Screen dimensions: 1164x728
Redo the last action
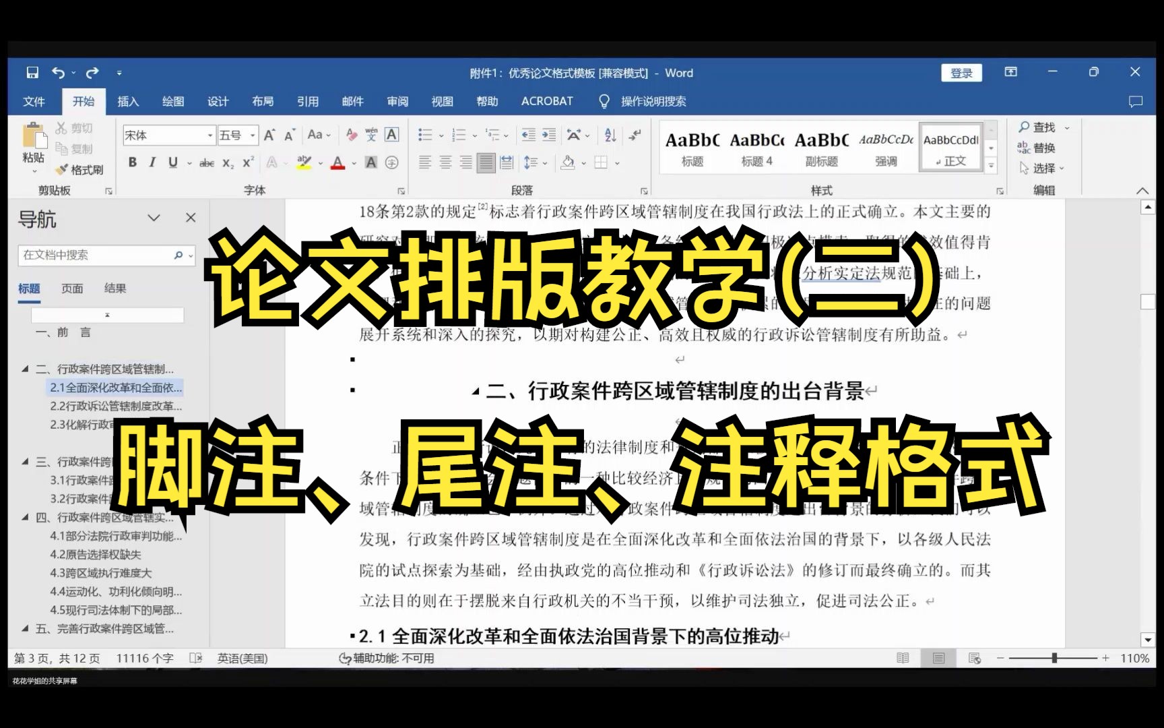92,72
